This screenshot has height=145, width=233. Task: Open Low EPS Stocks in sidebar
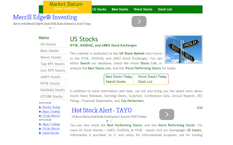[x=53, y=70]
